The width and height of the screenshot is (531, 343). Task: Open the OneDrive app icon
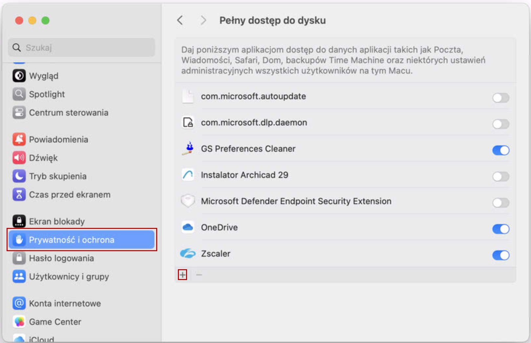tap(188, 227)
